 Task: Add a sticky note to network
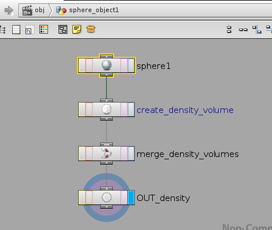(77, 30)
